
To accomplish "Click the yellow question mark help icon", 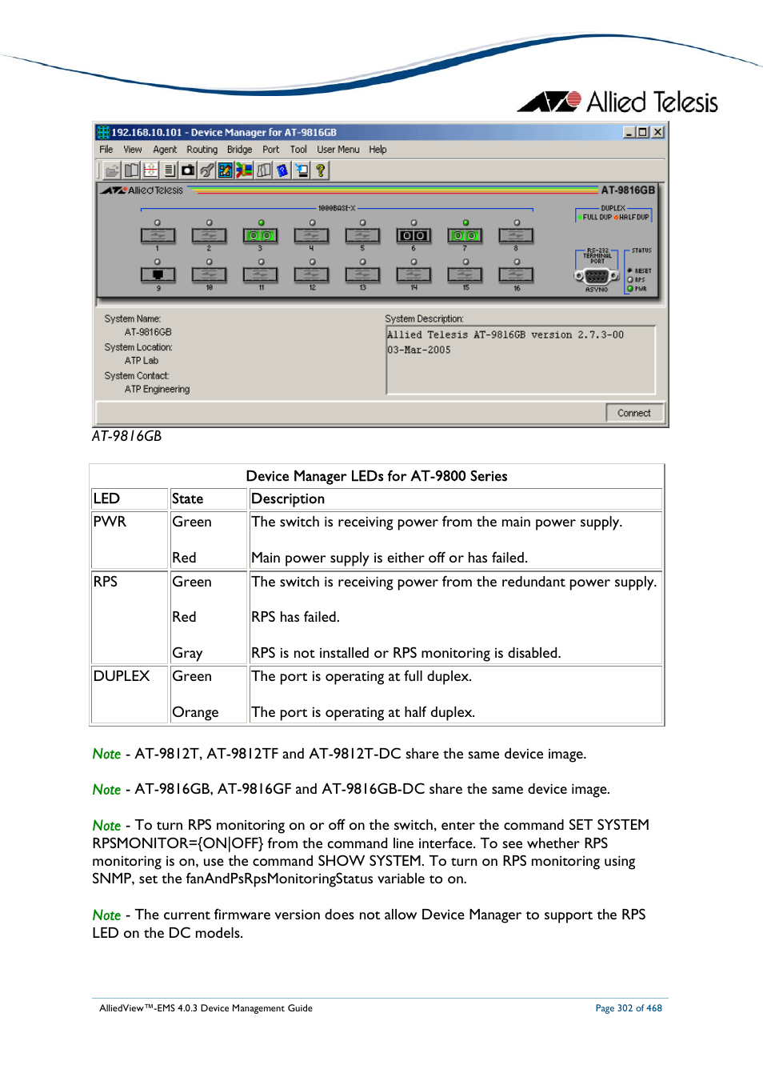I will pyautogui.click(x=321, y=170).
